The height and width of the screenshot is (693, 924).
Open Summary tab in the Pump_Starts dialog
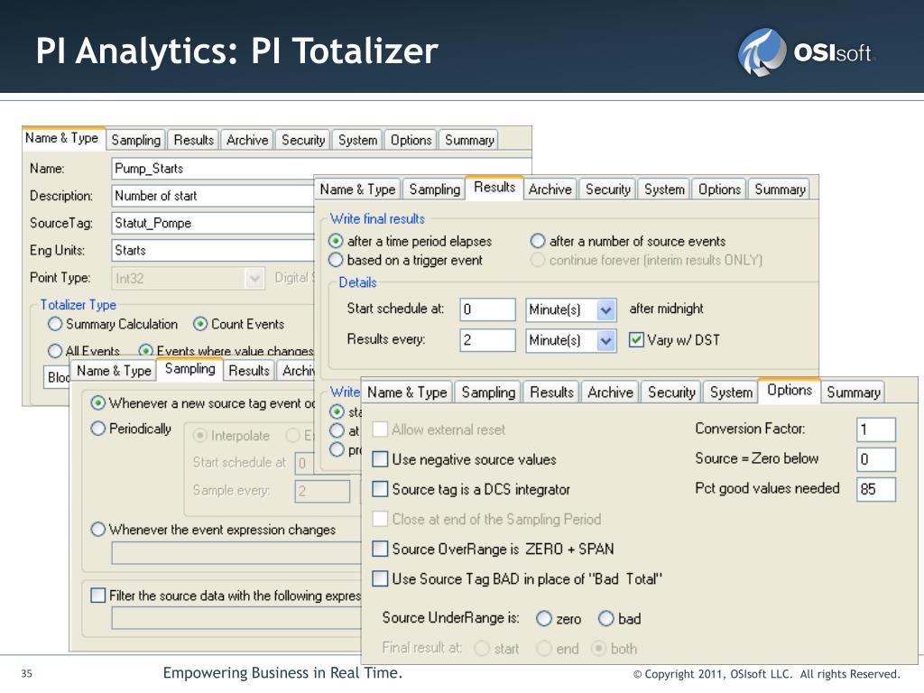[469, 140]
